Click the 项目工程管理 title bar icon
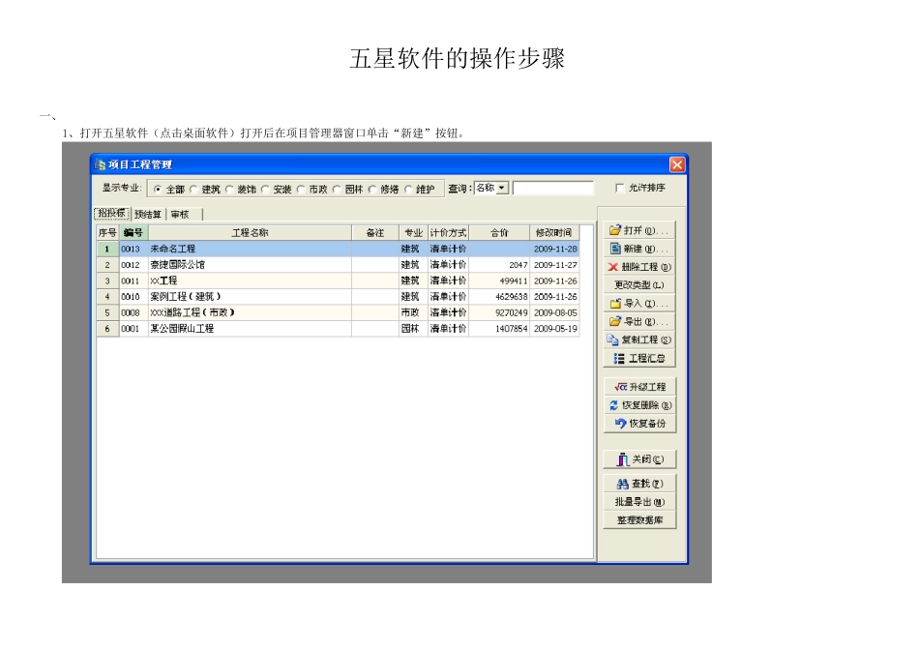Screen dimensions: 919x650 click(101, 164)
